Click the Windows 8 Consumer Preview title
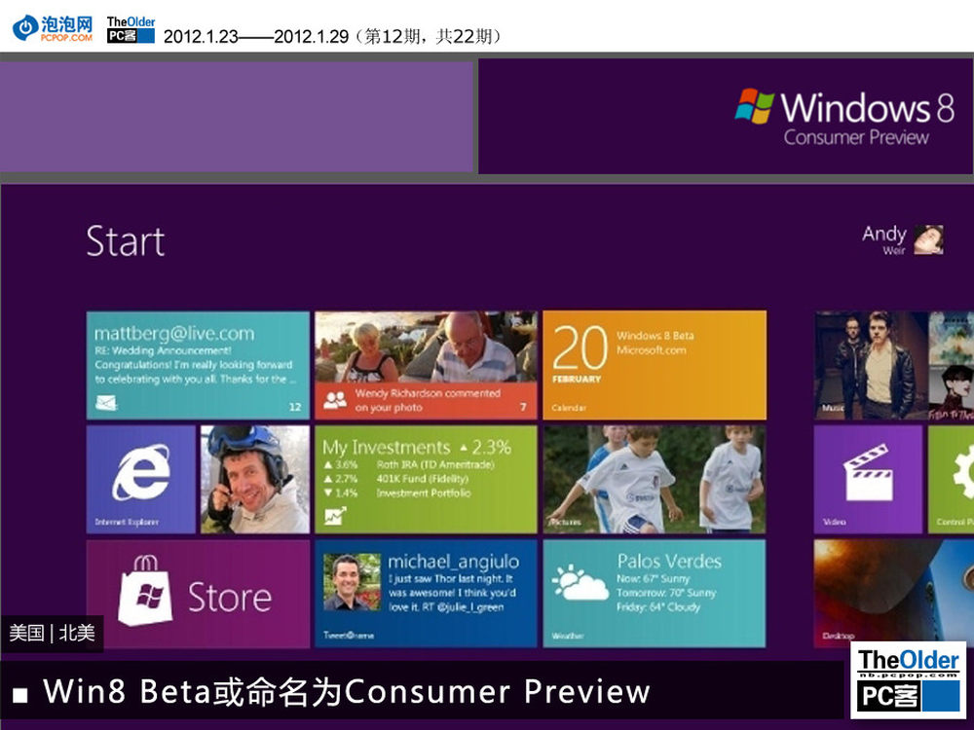The height and width of the screenshot is (730, 974). [867, 118]
